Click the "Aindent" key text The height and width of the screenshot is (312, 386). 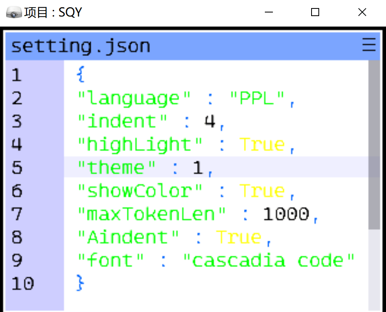[x=128, y=237]
